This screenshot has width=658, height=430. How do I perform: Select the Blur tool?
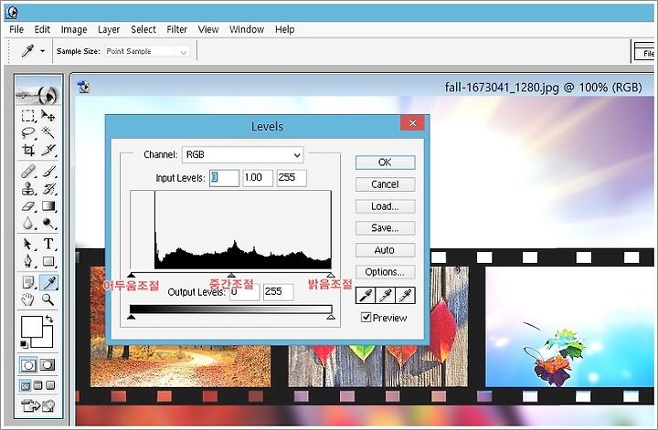28,223
